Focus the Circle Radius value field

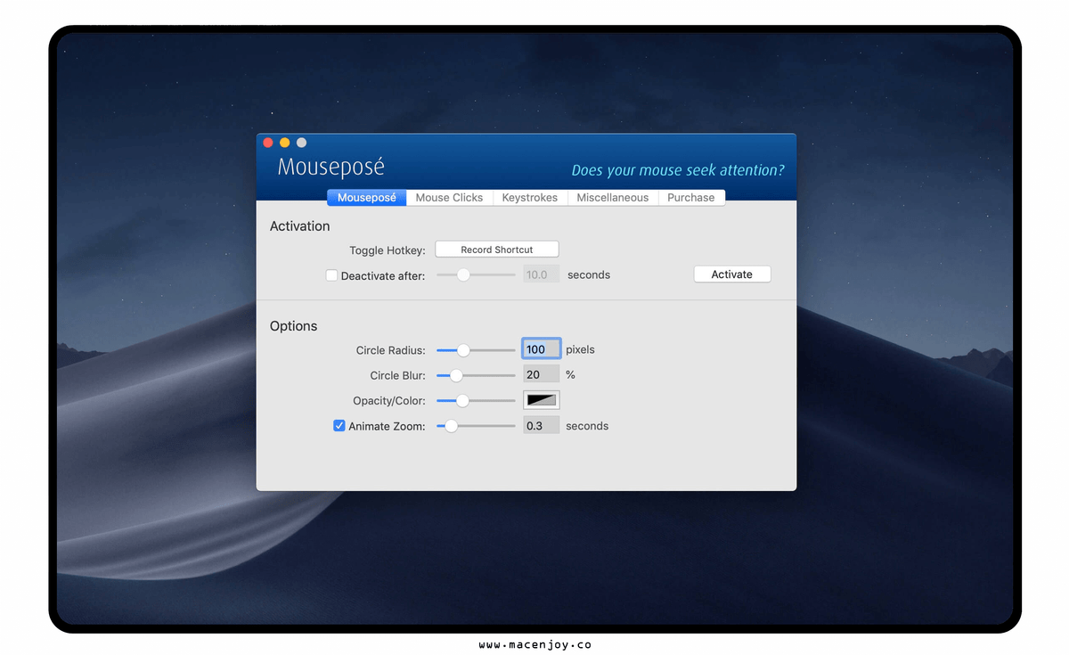[x=542, y=349]
